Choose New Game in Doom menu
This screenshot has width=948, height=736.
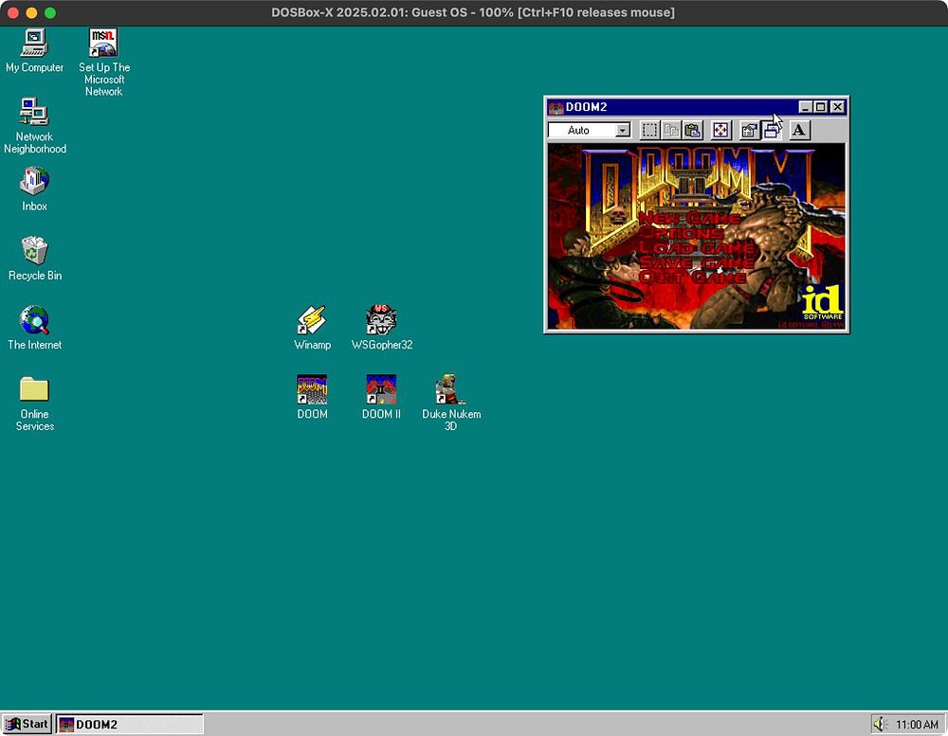[x=689, y=218]
